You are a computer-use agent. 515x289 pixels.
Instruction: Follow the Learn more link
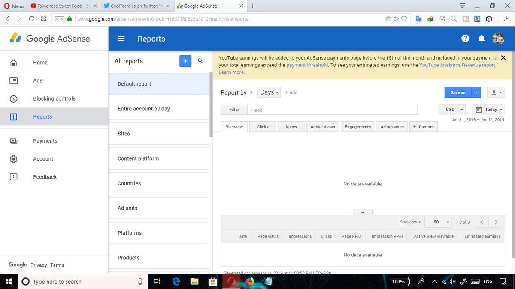[x=232, y=72]
